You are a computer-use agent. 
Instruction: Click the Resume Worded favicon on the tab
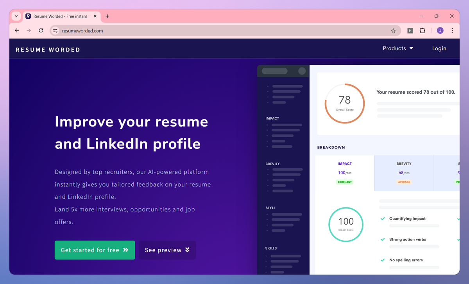(28, 16)
